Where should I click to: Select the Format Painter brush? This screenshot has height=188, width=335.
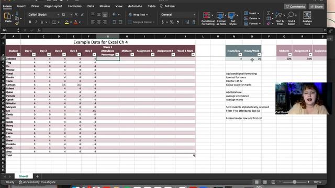[17, 23]
